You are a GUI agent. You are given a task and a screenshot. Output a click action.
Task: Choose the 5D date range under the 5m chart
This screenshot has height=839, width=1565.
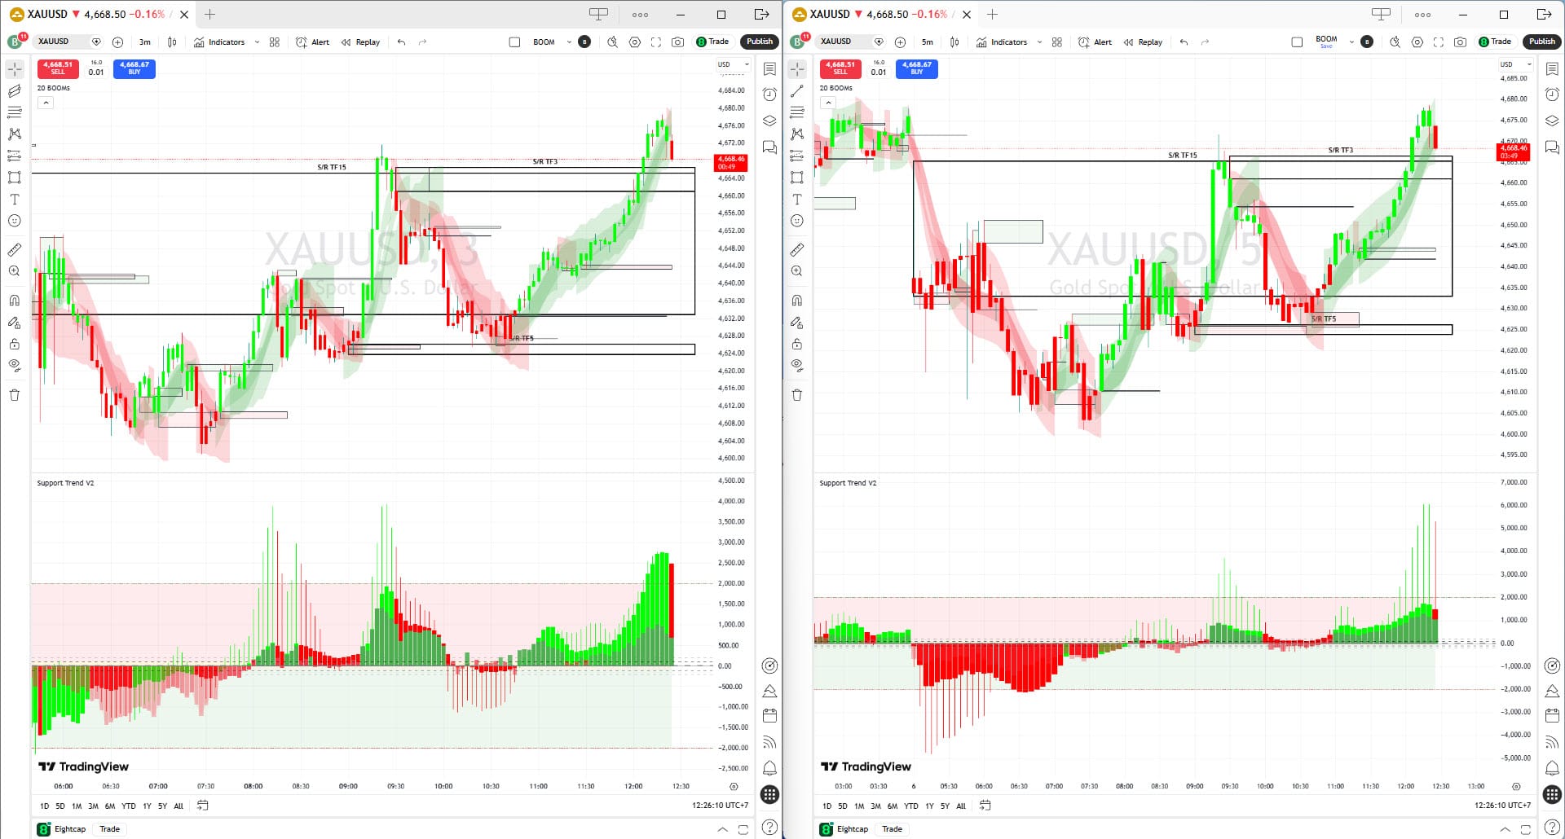pos(842,806)
